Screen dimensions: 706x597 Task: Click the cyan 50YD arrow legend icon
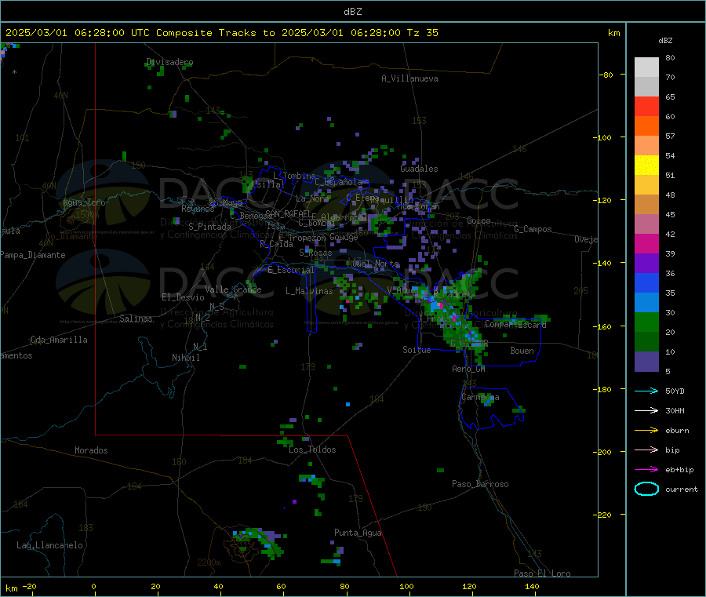646,391
